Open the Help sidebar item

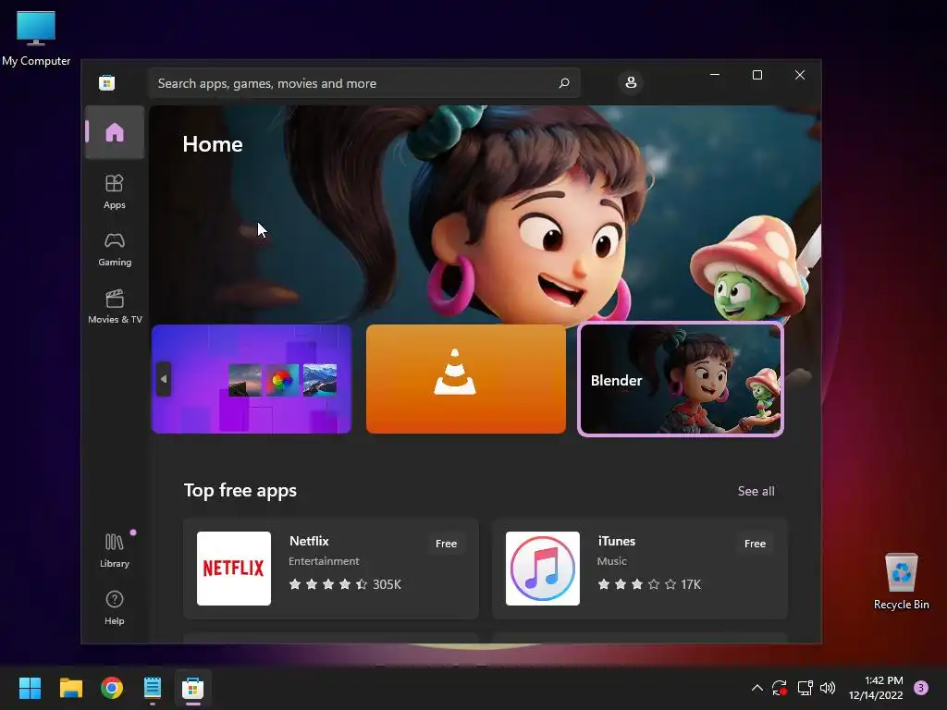pos(114,607)
